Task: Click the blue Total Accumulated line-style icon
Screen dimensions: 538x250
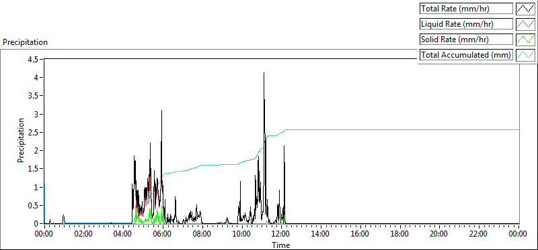Action: pyautogui.click(x=525, y=55)
